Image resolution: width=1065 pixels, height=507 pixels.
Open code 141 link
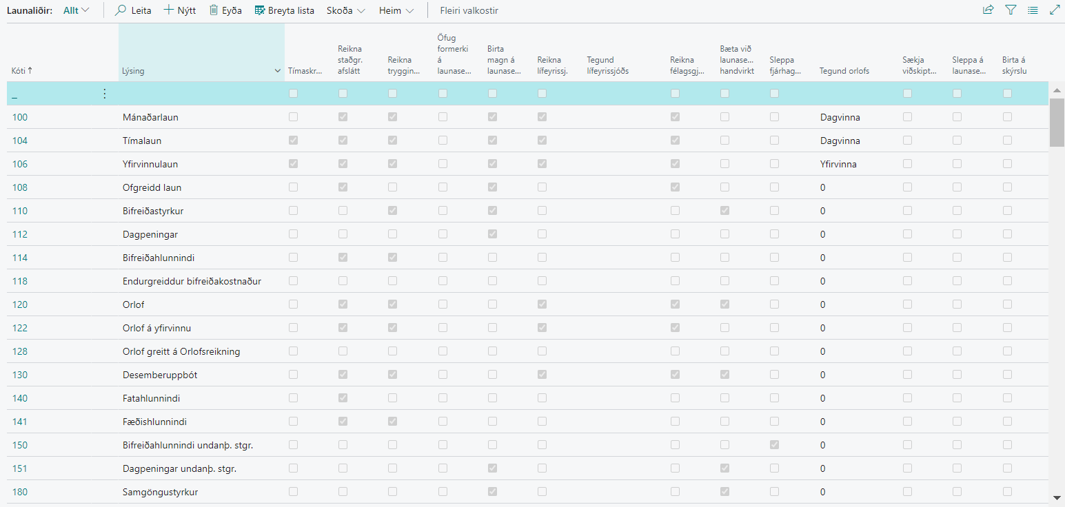coord(20,422)
